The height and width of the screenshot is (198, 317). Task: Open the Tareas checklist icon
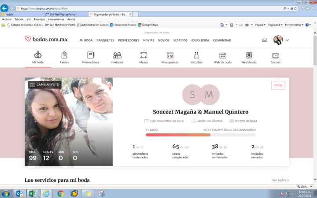point(64,55)
